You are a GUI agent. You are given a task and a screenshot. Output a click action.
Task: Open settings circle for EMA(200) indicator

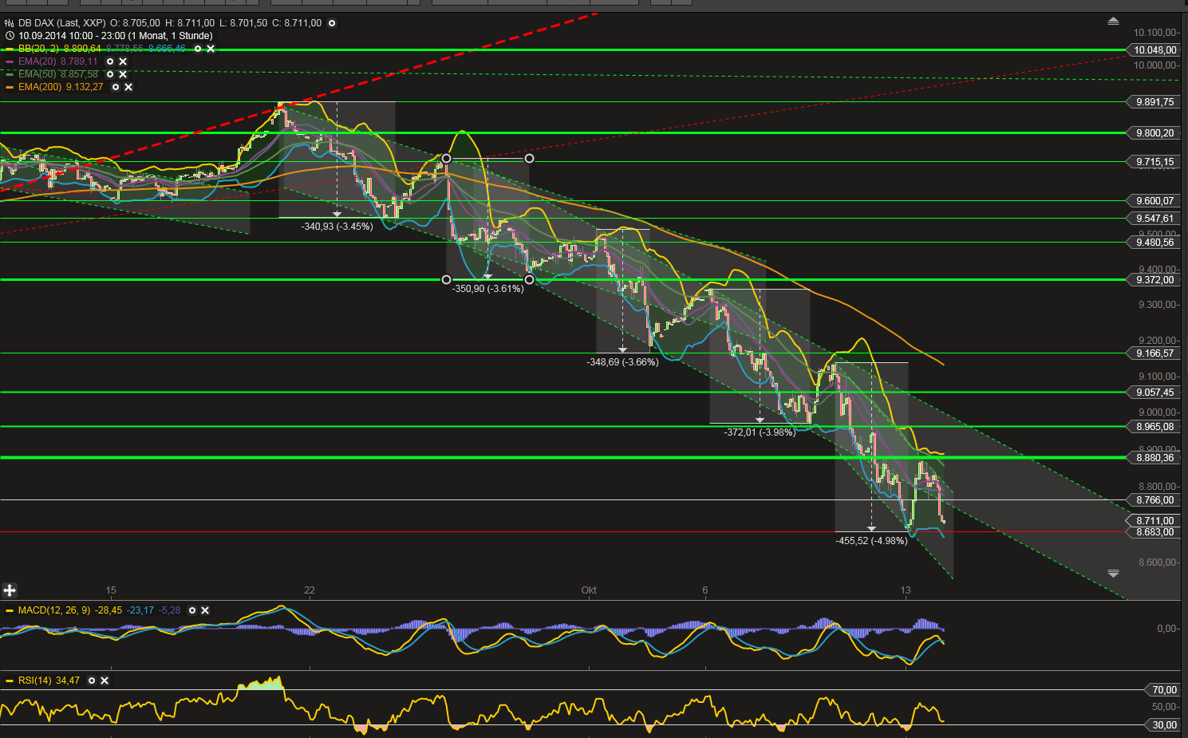(x=116, y=87)
